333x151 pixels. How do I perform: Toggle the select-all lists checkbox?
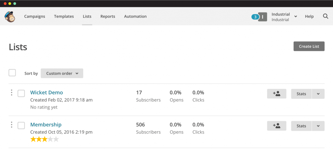12,73
